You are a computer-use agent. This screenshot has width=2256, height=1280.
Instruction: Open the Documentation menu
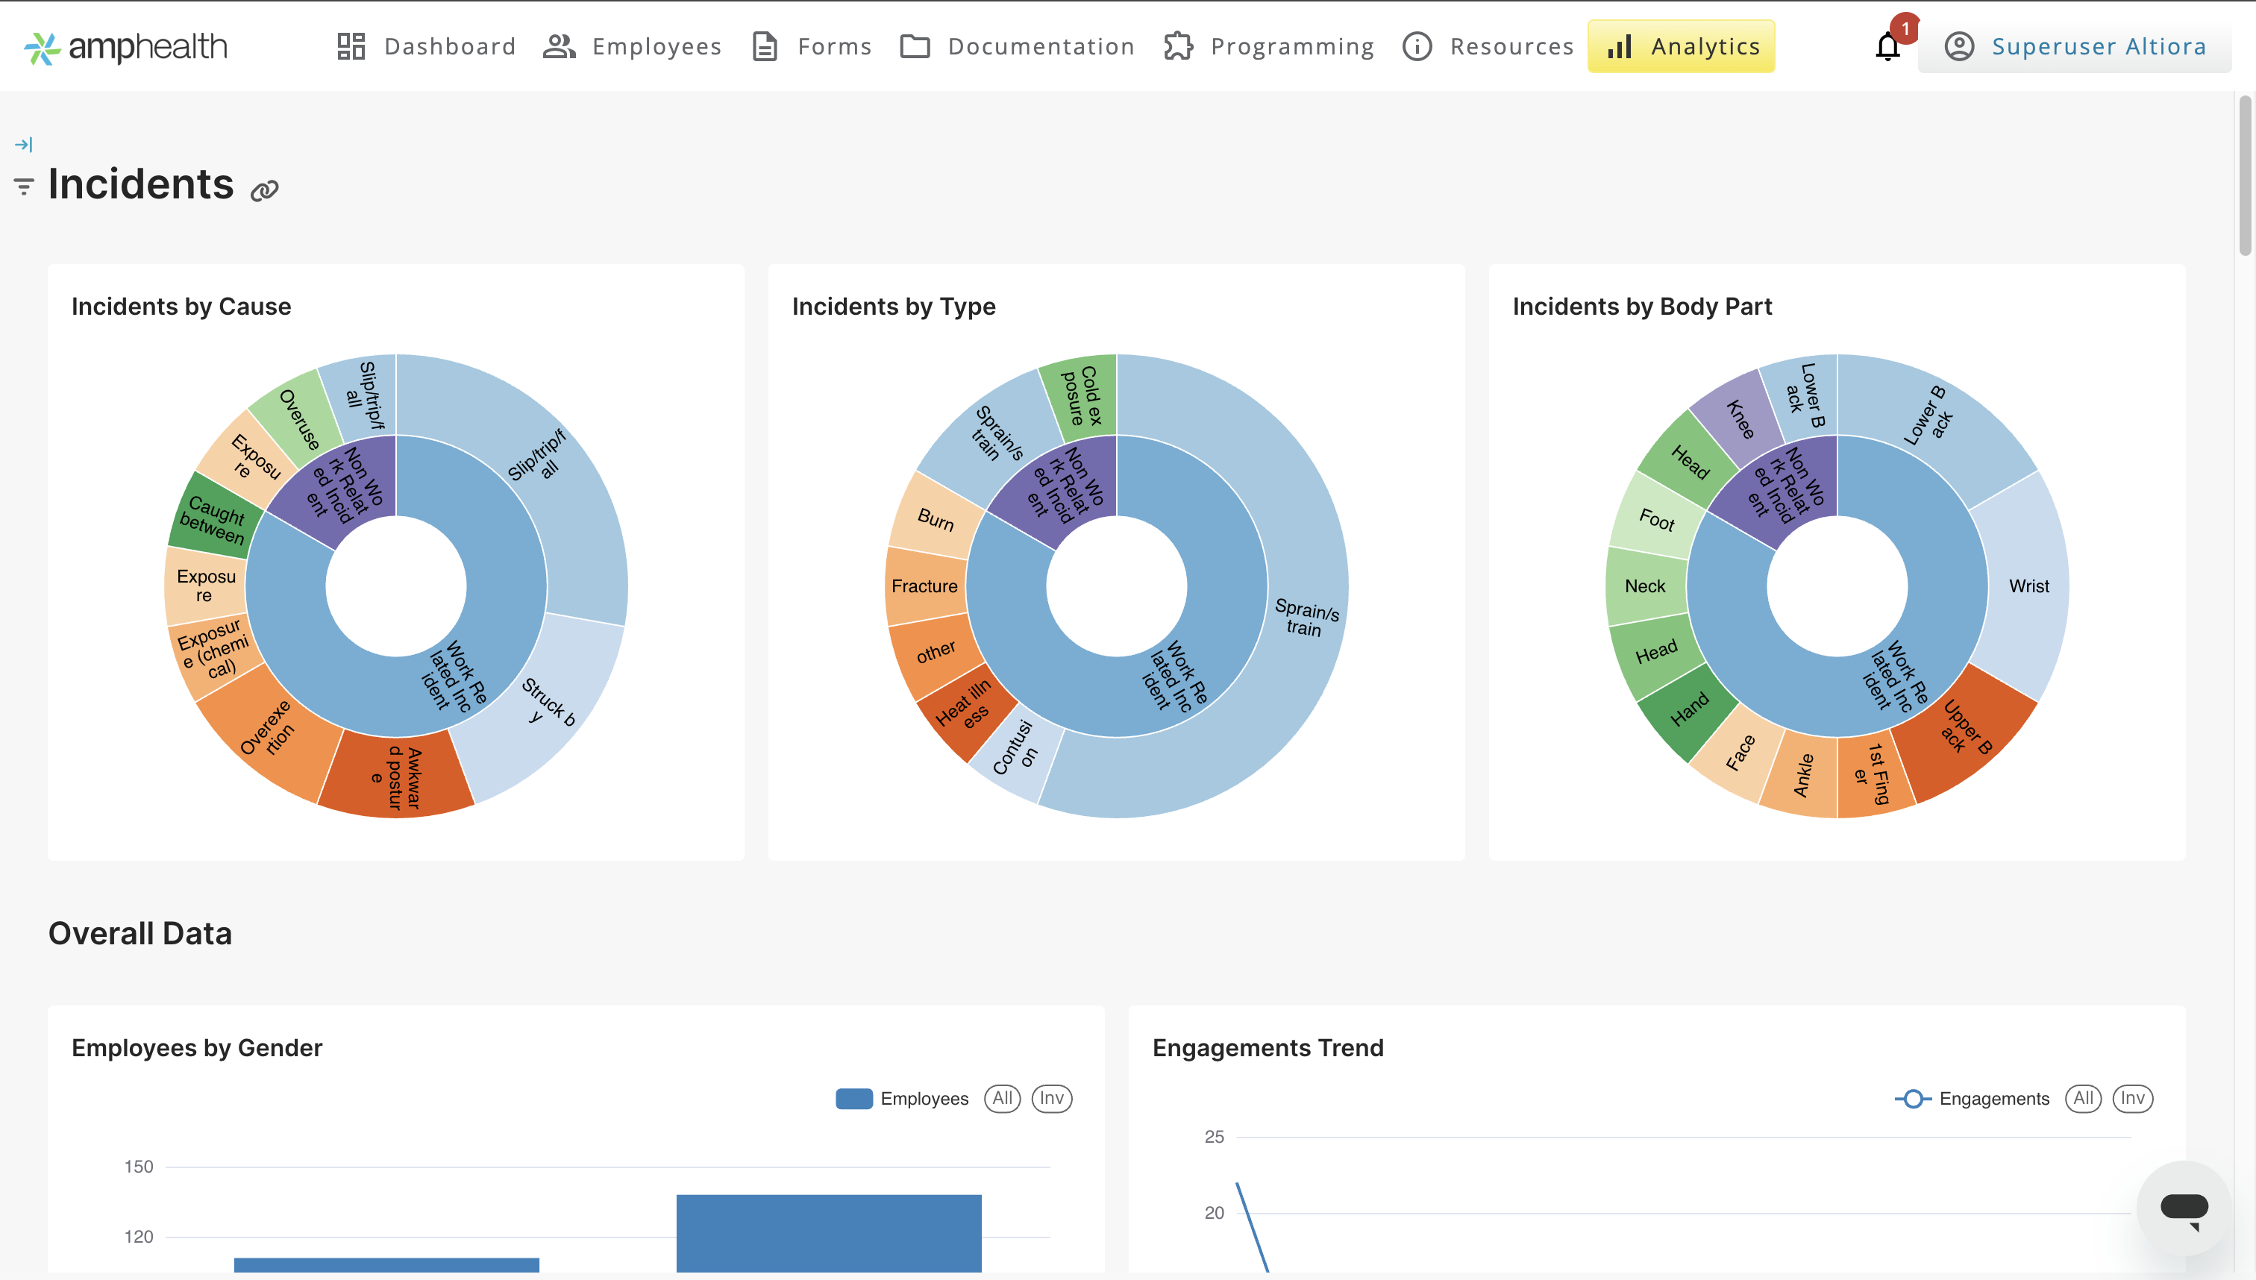[1018, 46]
